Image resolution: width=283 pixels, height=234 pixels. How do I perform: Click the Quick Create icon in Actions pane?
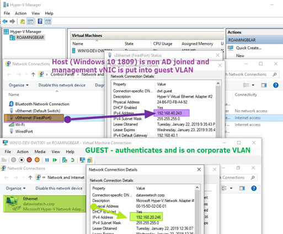pos(231,48)
